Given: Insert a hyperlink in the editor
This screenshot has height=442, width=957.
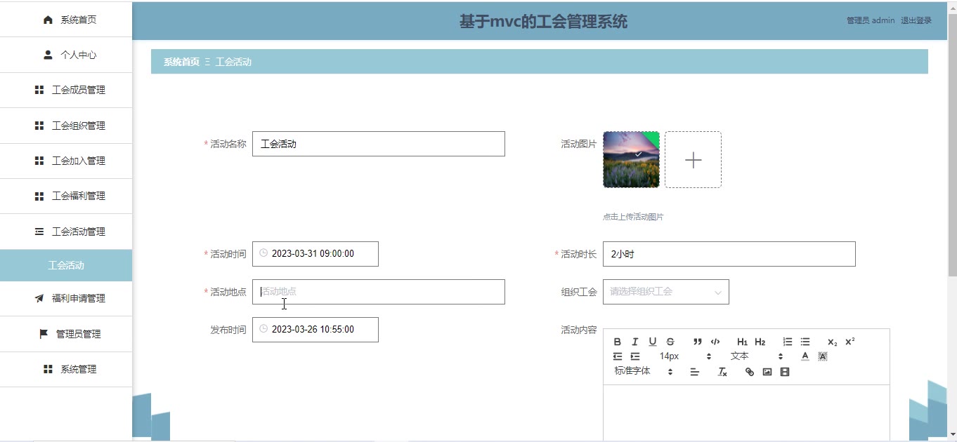Looking at the screenshot, I should point(749,372).
